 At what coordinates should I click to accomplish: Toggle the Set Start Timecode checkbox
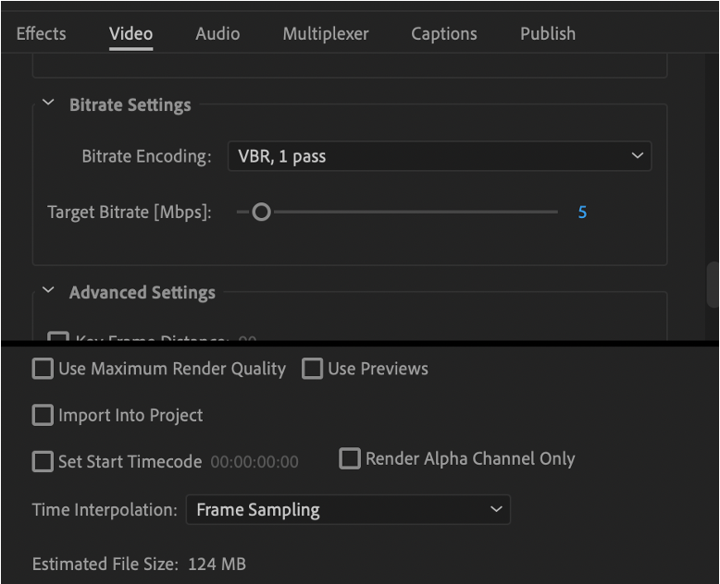coord(43,461)
